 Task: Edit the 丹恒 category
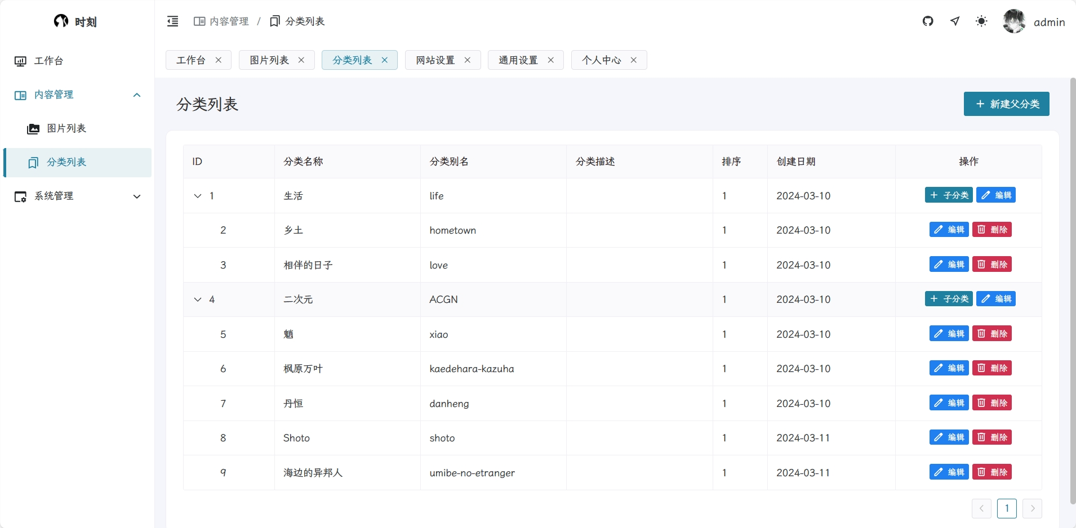tap(949, 403)
